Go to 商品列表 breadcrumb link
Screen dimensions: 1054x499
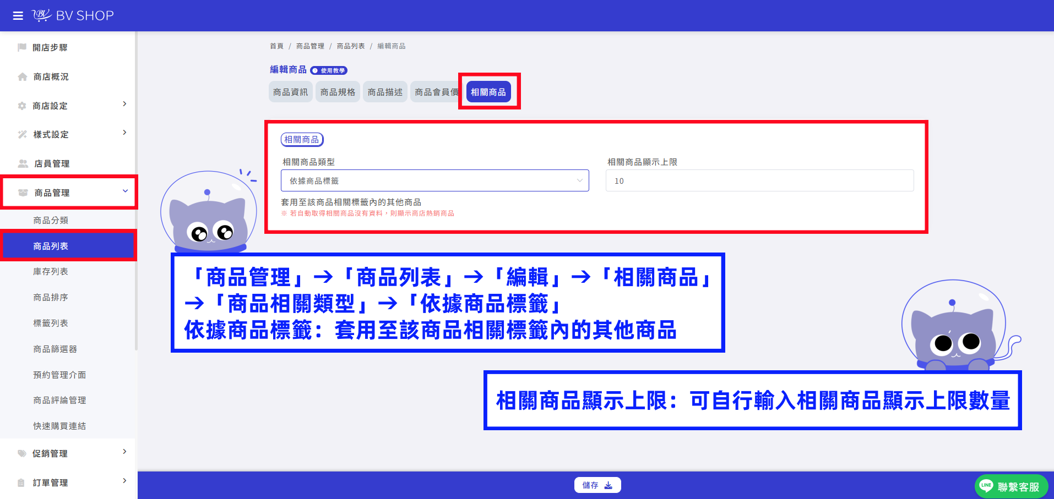[x=351, y=46]
